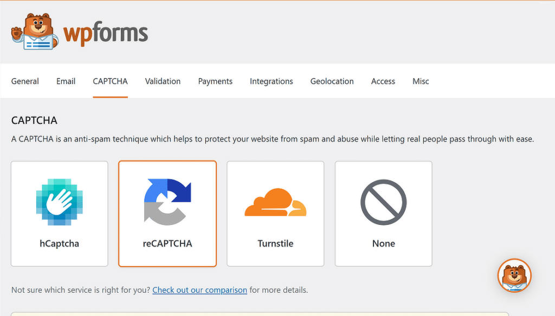Click the hCaptcha hand icon
The image size is (555, 316).
[x=59, y=203]
